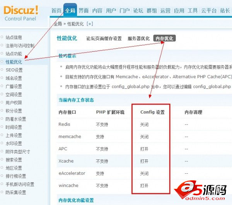Select 性能优化 in the sidebar
Screen dimensions: 232x205
14,62
